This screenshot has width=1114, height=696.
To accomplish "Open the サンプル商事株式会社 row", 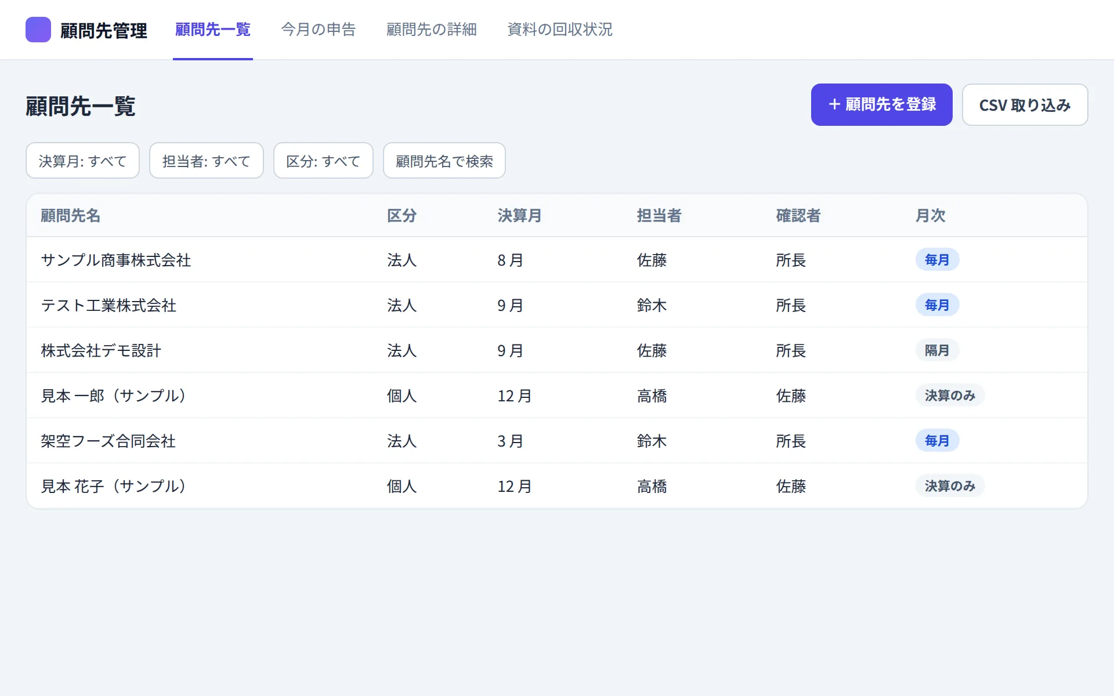I will (x=557, y=260).
